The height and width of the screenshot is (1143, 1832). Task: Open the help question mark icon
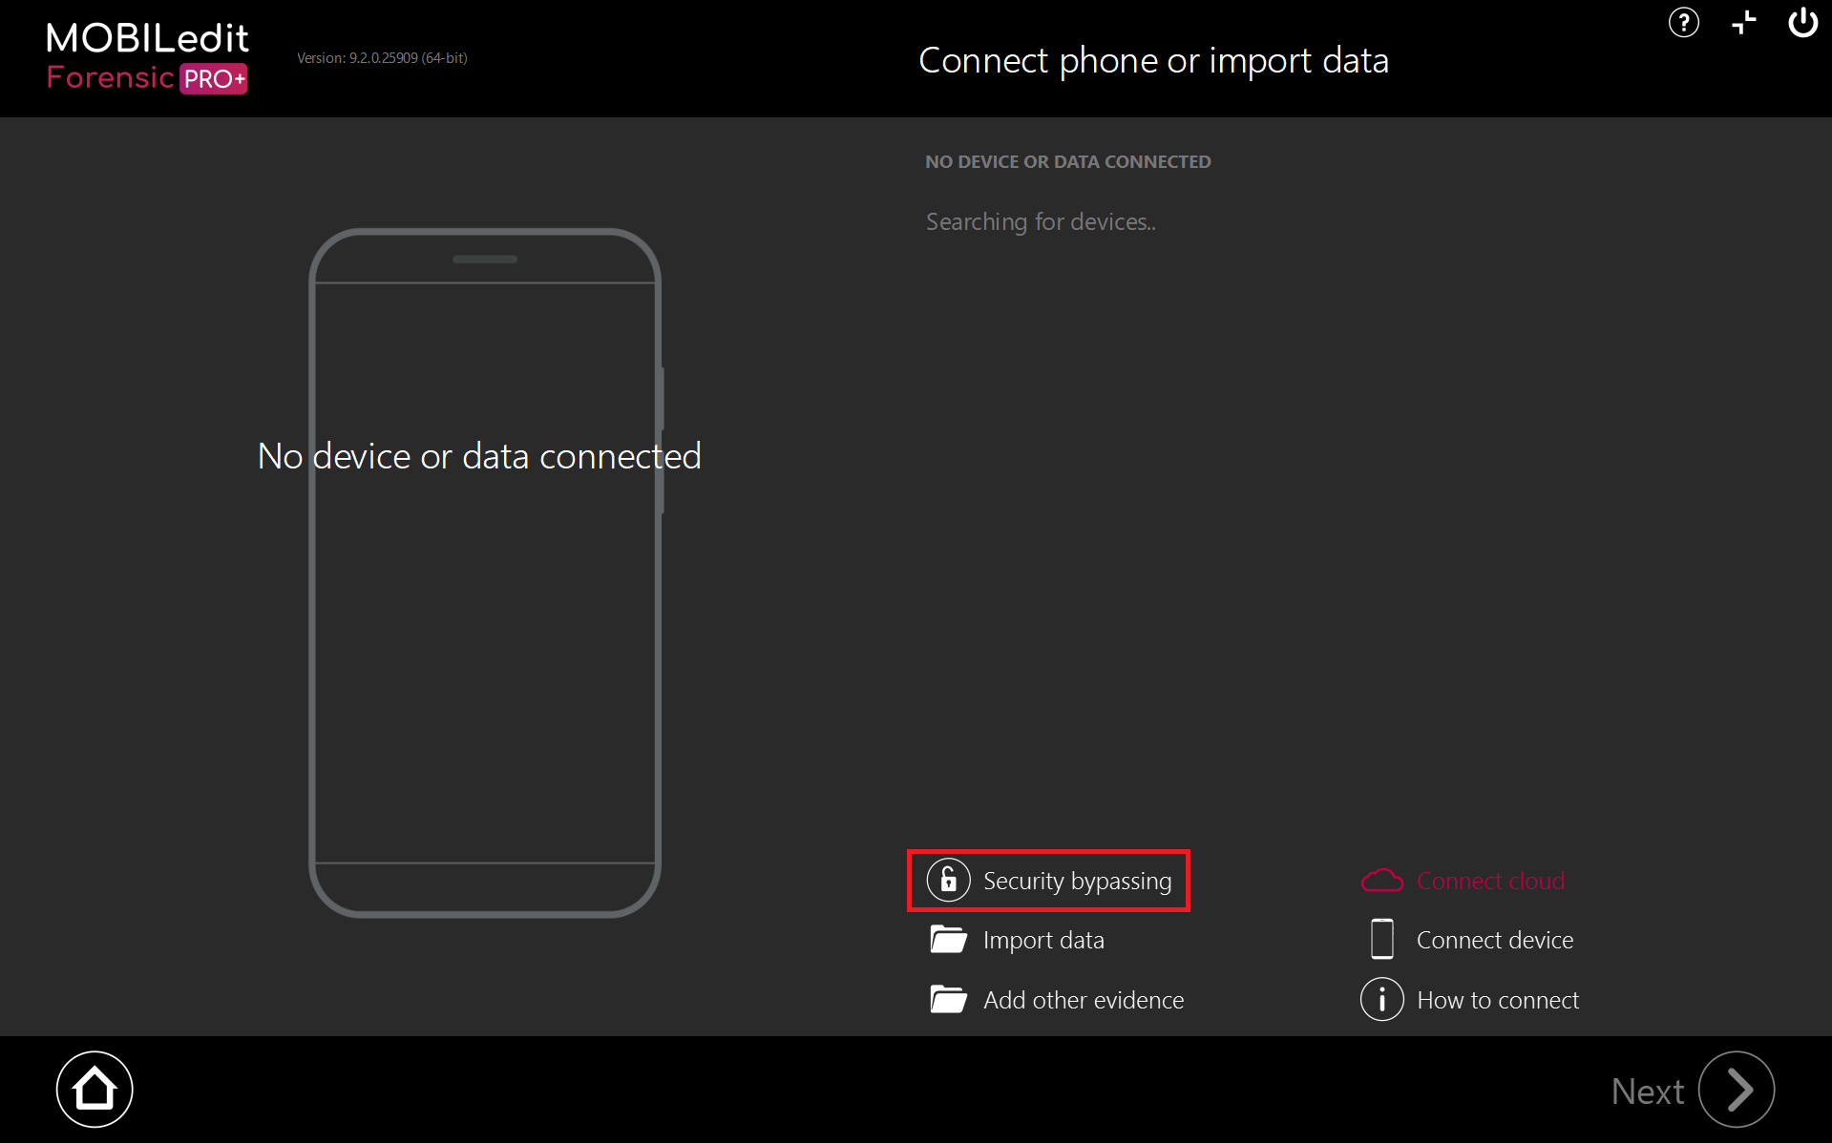click(1683, 23)
